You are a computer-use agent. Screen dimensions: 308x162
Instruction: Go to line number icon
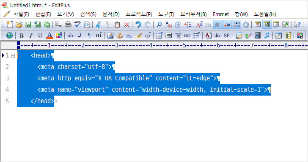[x=187, y=25]
